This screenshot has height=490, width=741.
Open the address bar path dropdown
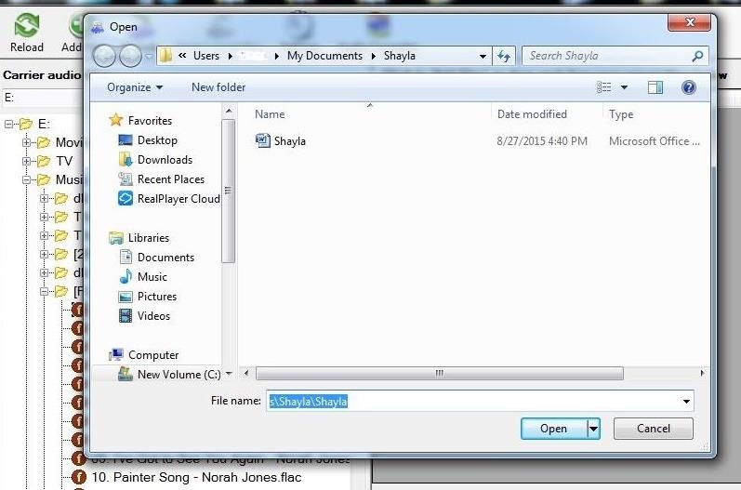[x=483, y=56]
